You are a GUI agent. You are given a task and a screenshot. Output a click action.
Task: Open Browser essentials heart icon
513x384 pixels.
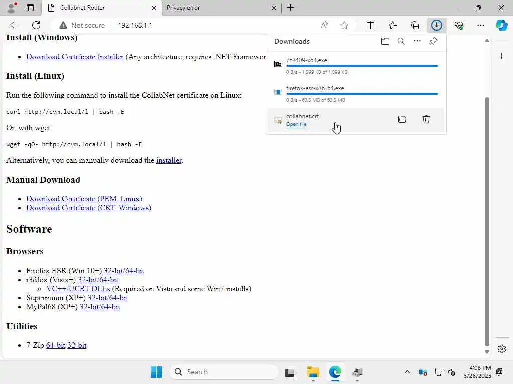[x=459, y=25]
